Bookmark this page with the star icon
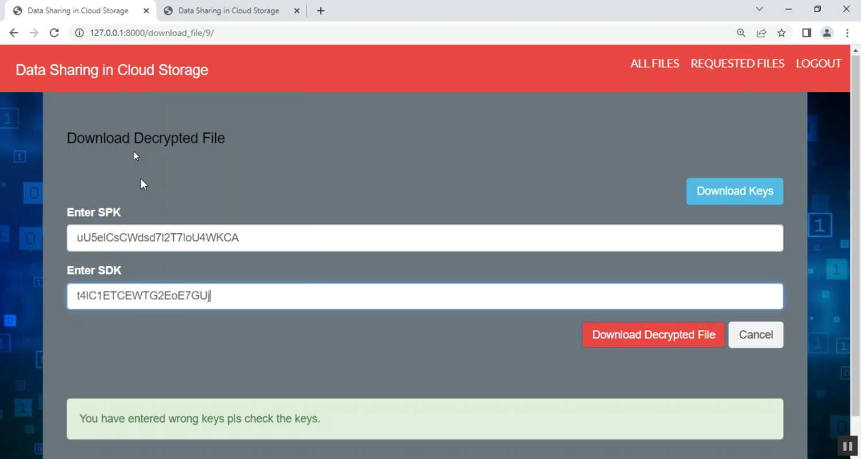The width and height of the screenshot is (861, 459). coord(781,33)
